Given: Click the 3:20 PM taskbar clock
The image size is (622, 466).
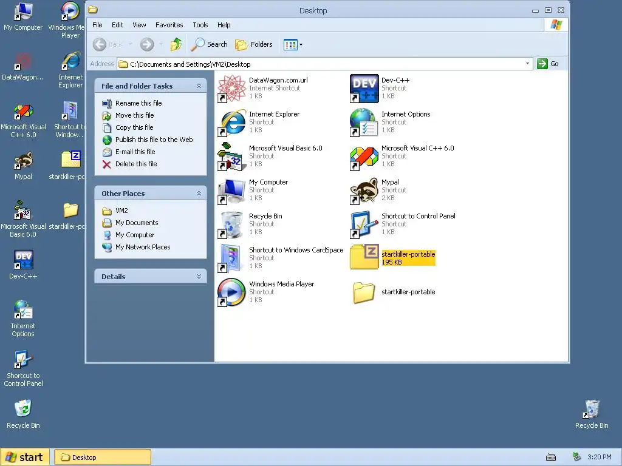Looking at the screenshot, I should pyautogui.click(x=599, y=457).
